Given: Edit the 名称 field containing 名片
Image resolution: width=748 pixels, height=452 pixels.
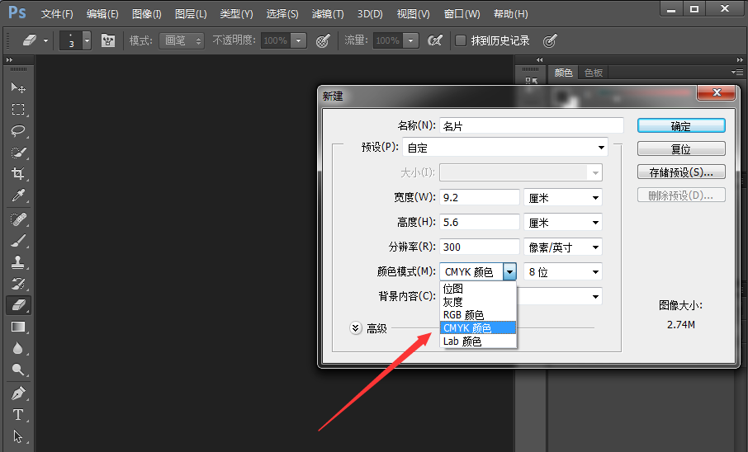Looking at the screenshot, I should [x=532, y=125].
